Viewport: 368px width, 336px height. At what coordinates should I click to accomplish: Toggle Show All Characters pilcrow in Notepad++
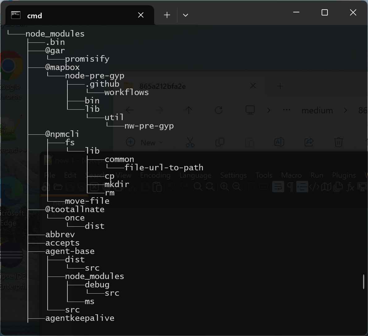(x=290, y=187)
